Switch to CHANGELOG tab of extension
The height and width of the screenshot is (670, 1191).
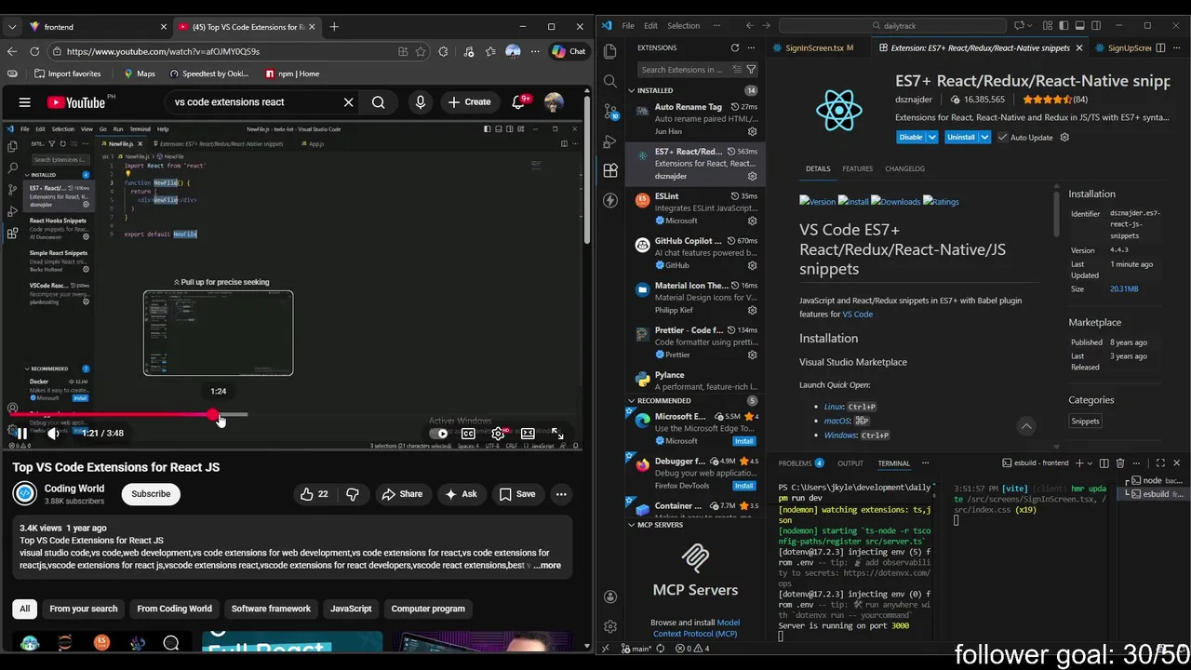pyautogui.click(x=904, y=168)
